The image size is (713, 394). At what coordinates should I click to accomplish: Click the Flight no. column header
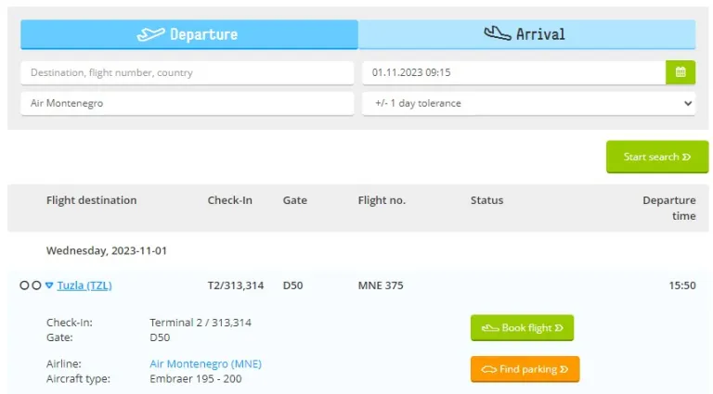[x=382, y=200]
